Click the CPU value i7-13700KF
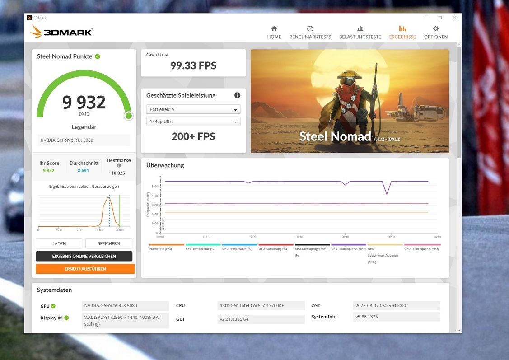509x360 pixels. 261,305
